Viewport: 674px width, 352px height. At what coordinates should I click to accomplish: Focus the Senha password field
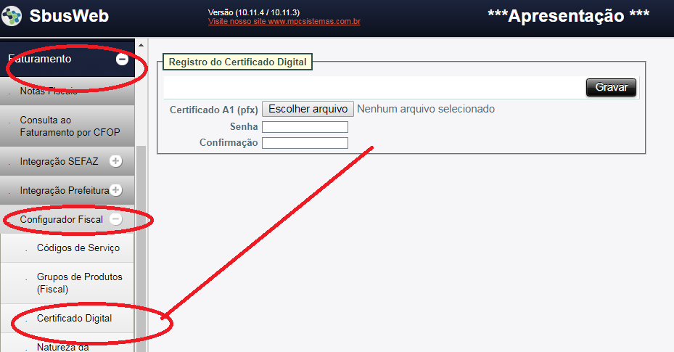(x=305, y=127)
